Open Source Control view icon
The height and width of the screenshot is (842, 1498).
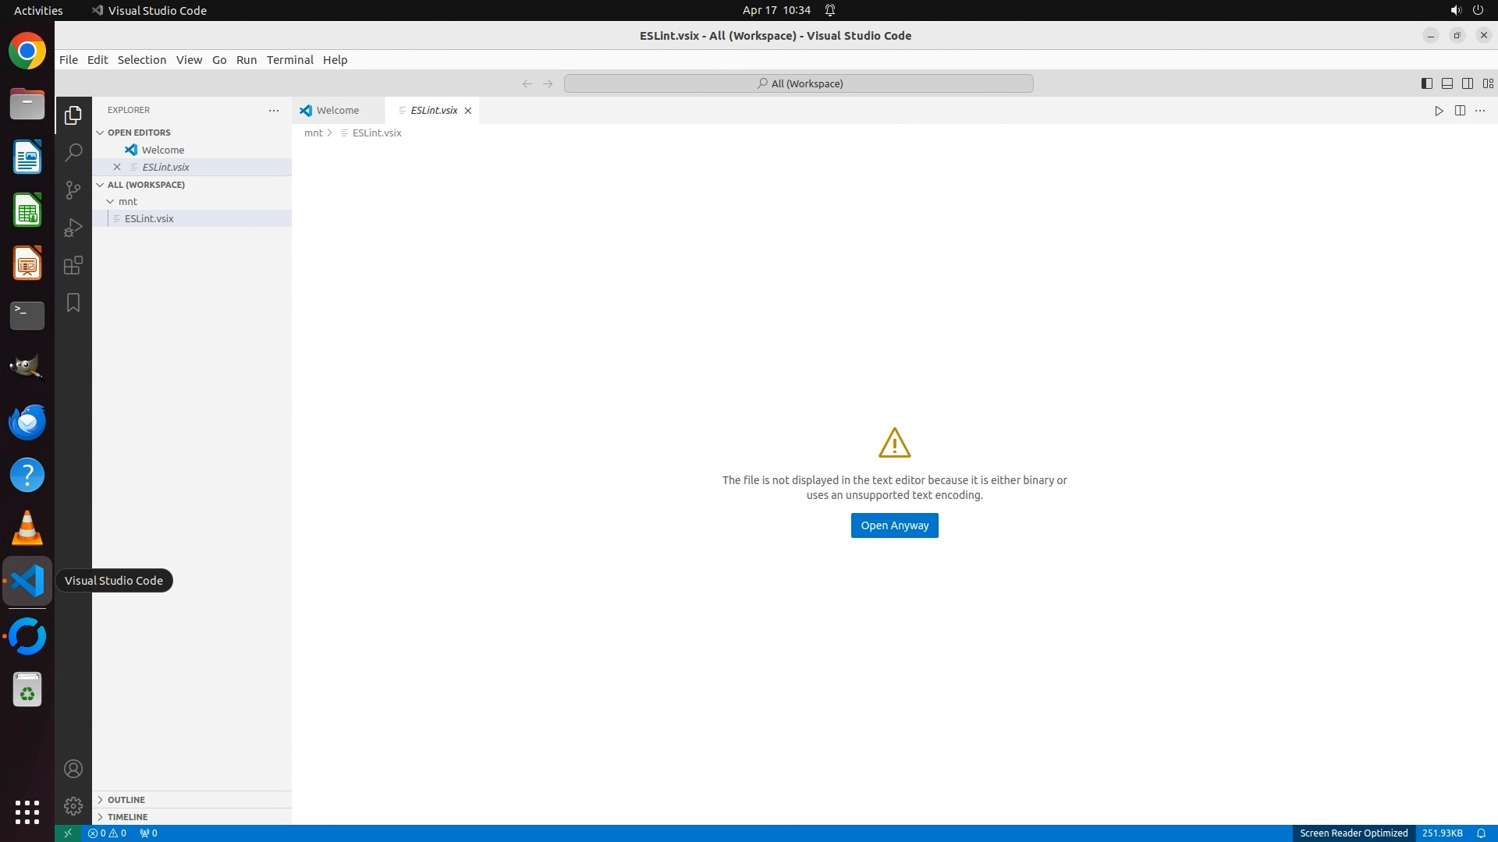coord(73,190)
